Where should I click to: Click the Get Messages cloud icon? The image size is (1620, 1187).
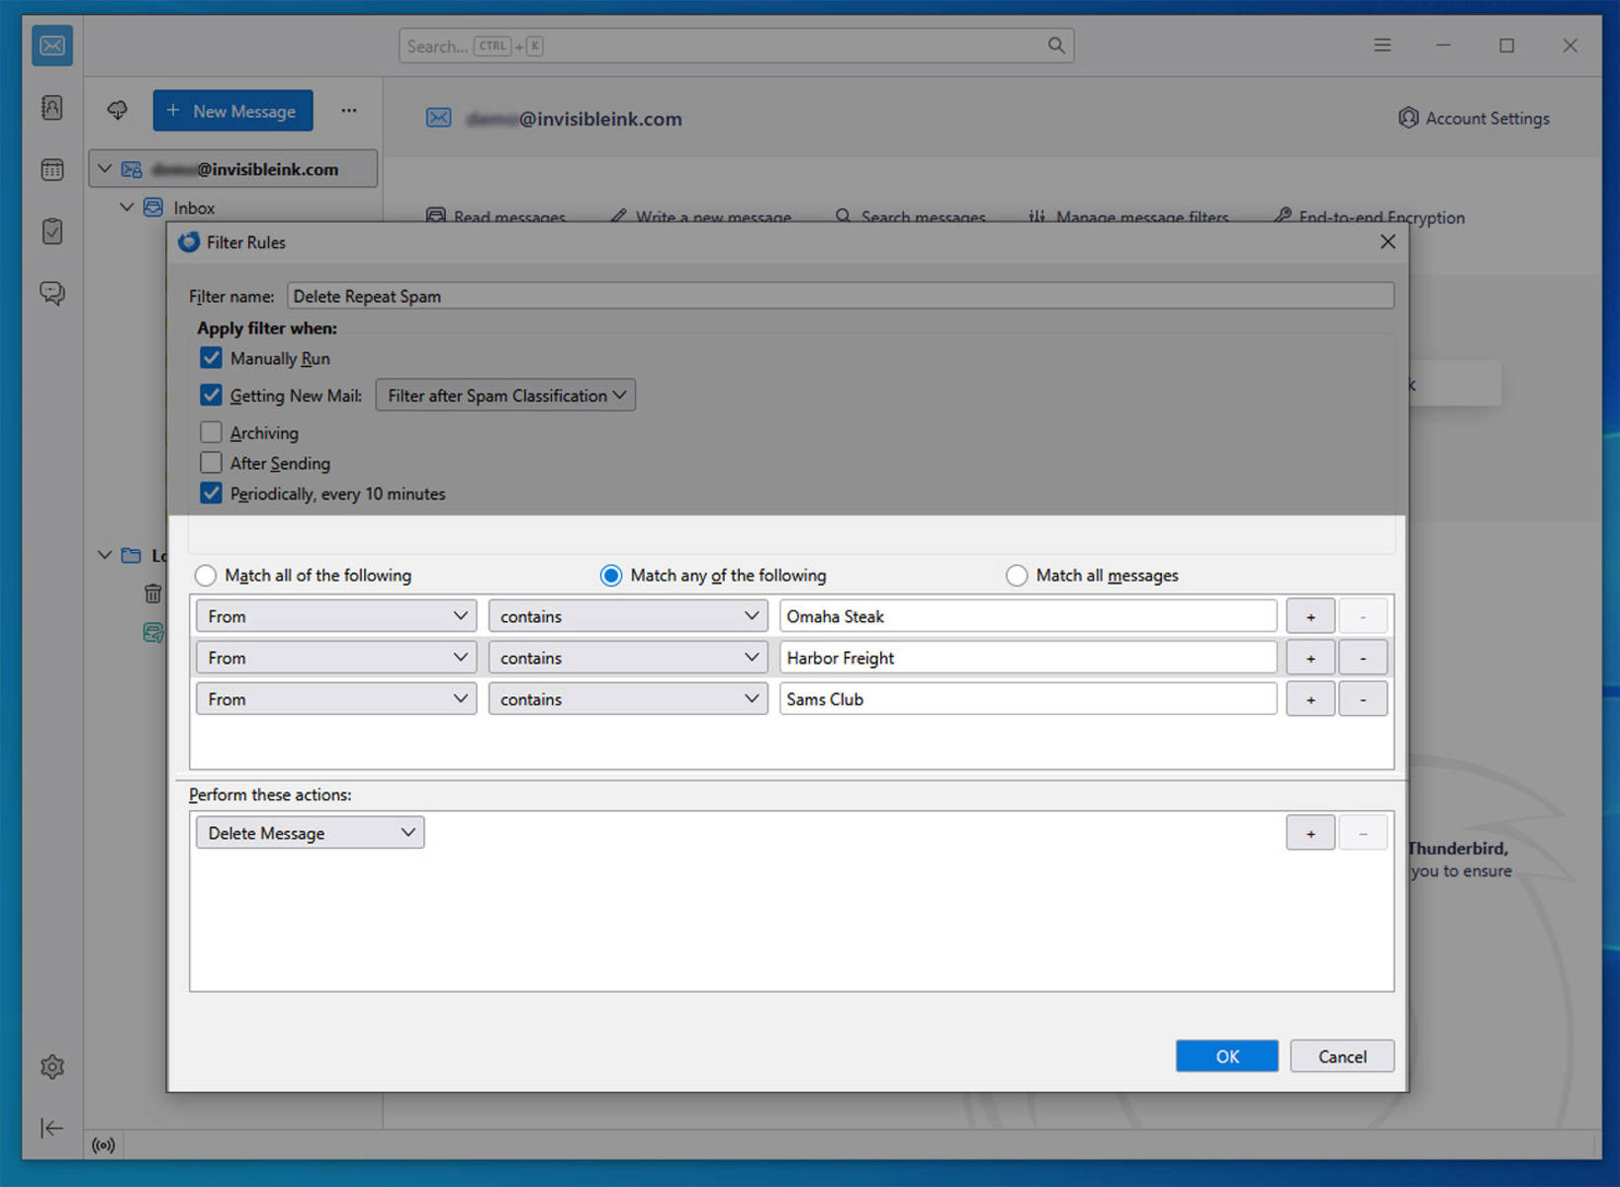click(118, 111)
